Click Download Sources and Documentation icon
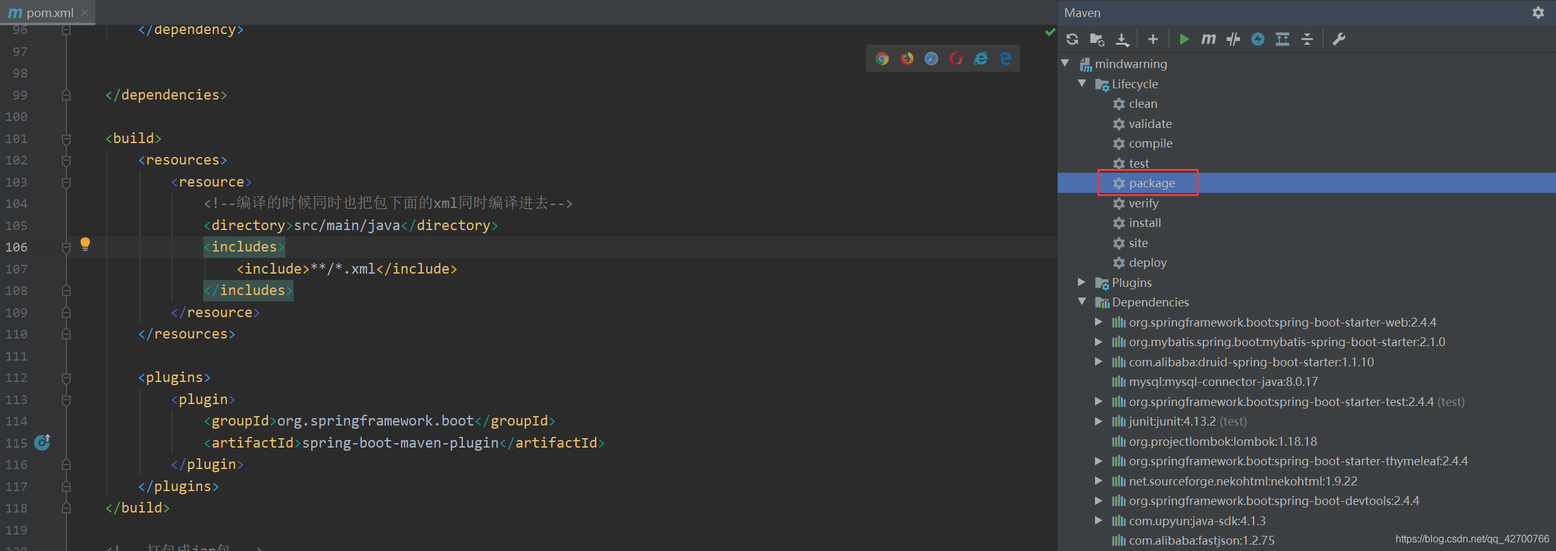This screenshot has height=551, width=1556. [x=1122, y=39]
